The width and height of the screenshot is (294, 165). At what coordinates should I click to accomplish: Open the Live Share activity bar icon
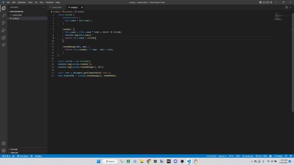4,45
